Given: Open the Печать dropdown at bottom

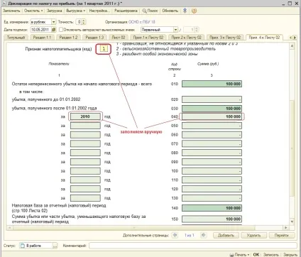Looking at the screenshot, I should click(240, 255).
